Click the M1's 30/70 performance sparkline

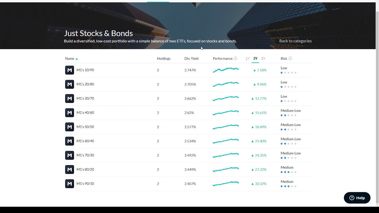point(226,98)
